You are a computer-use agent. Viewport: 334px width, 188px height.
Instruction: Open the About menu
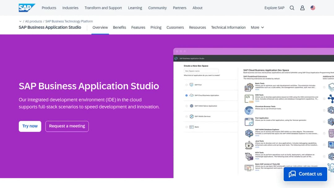pos(197,8)
